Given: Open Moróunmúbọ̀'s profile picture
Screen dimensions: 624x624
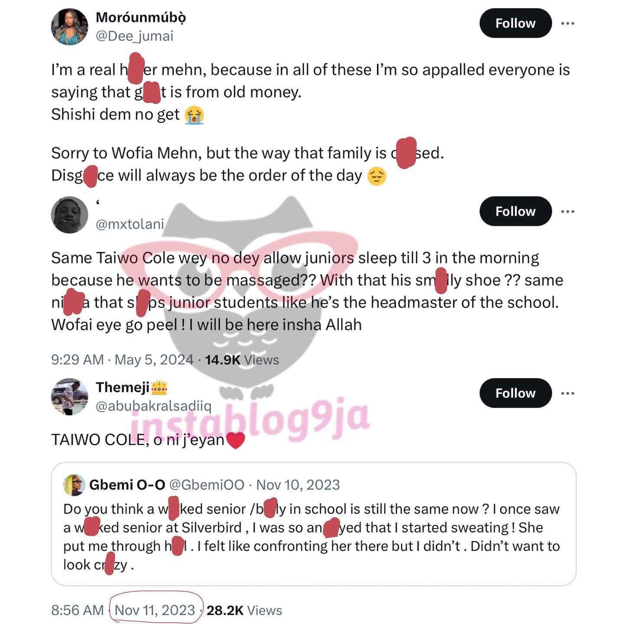Looking at the screenshot, I should tap(69, 26).
